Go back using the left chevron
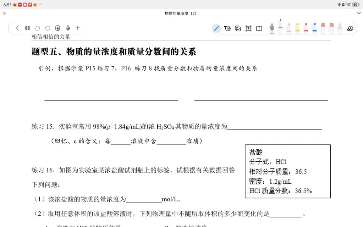Screen dimensions: 363x227 point(17,28)
